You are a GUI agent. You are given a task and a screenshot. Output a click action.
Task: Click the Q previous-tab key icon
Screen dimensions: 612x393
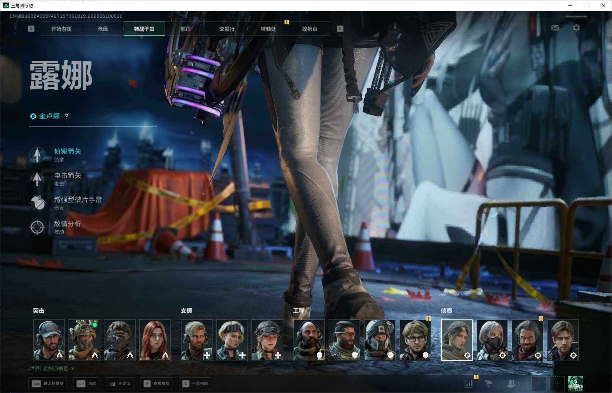[31, 29]
